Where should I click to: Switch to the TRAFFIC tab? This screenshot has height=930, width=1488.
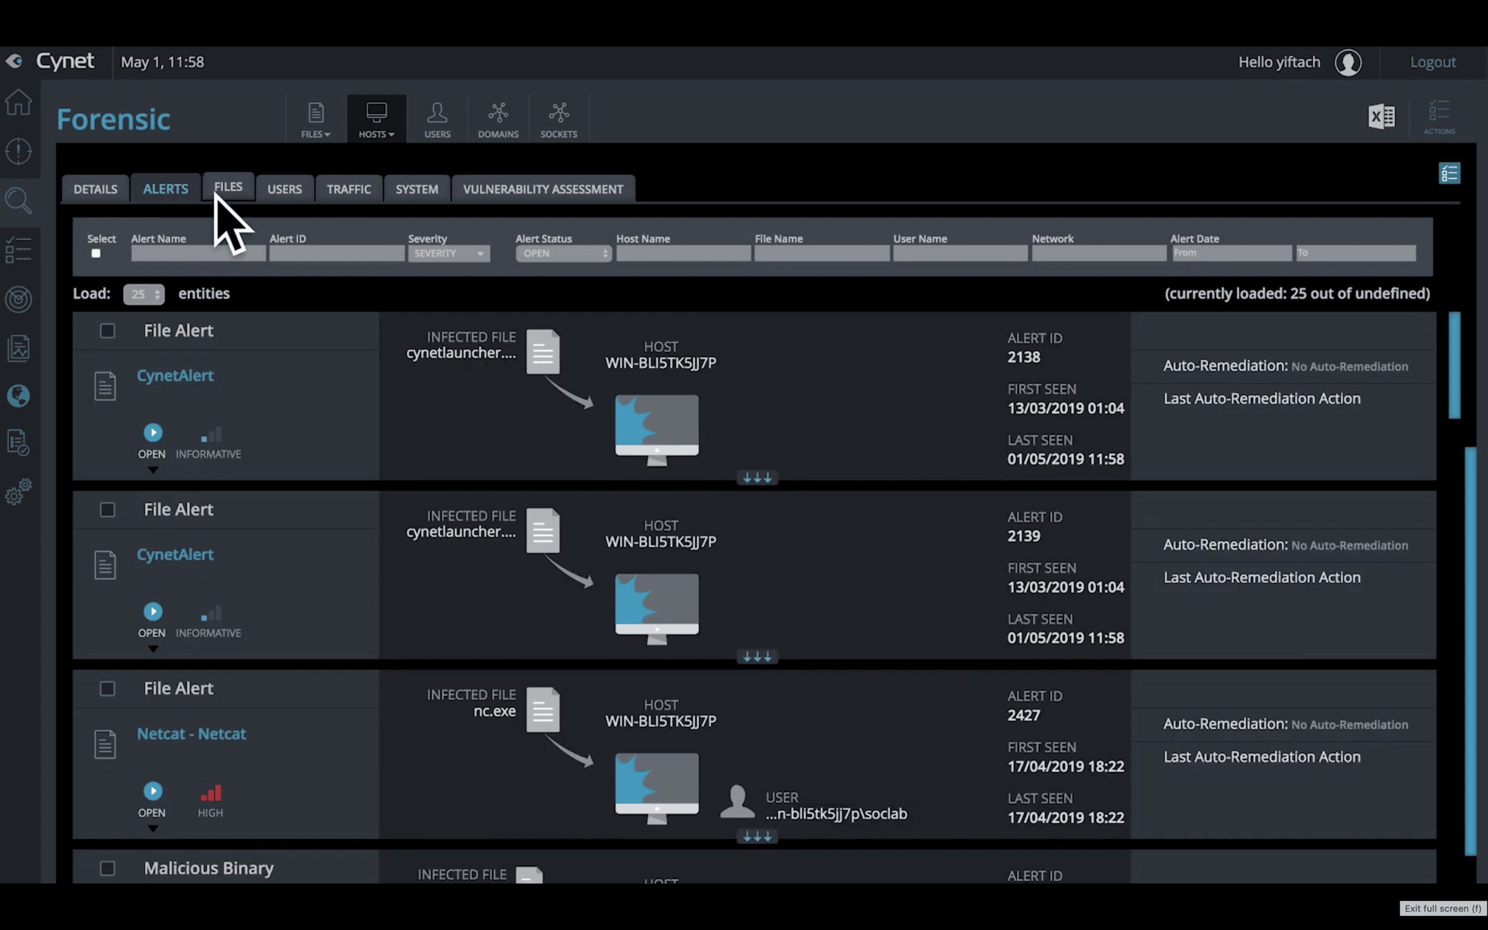pyautogui.click(x=349, y=188)
